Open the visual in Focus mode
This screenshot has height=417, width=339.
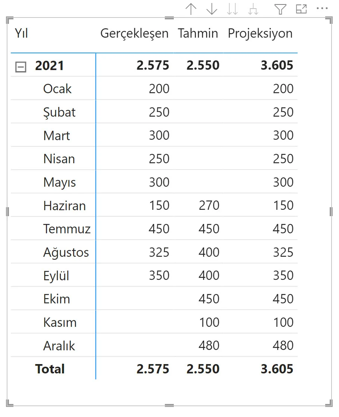pyautogui.click(x=301, y=9)
